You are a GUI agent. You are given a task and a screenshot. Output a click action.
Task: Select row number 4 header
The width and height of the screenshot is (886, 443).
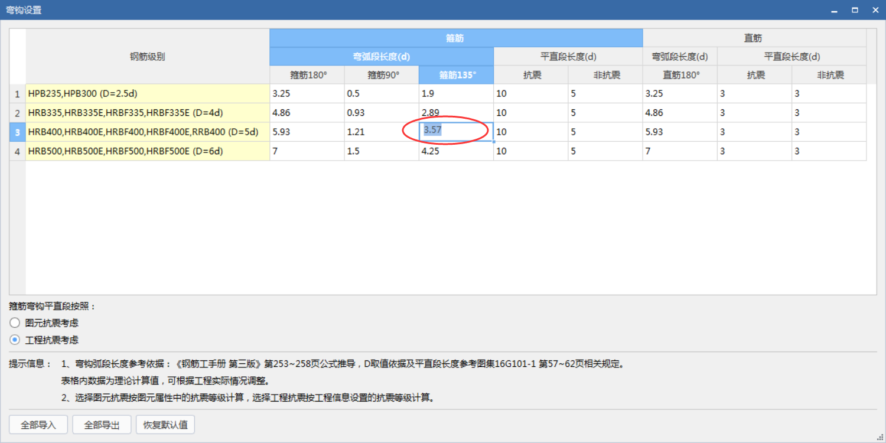(18, 151)
